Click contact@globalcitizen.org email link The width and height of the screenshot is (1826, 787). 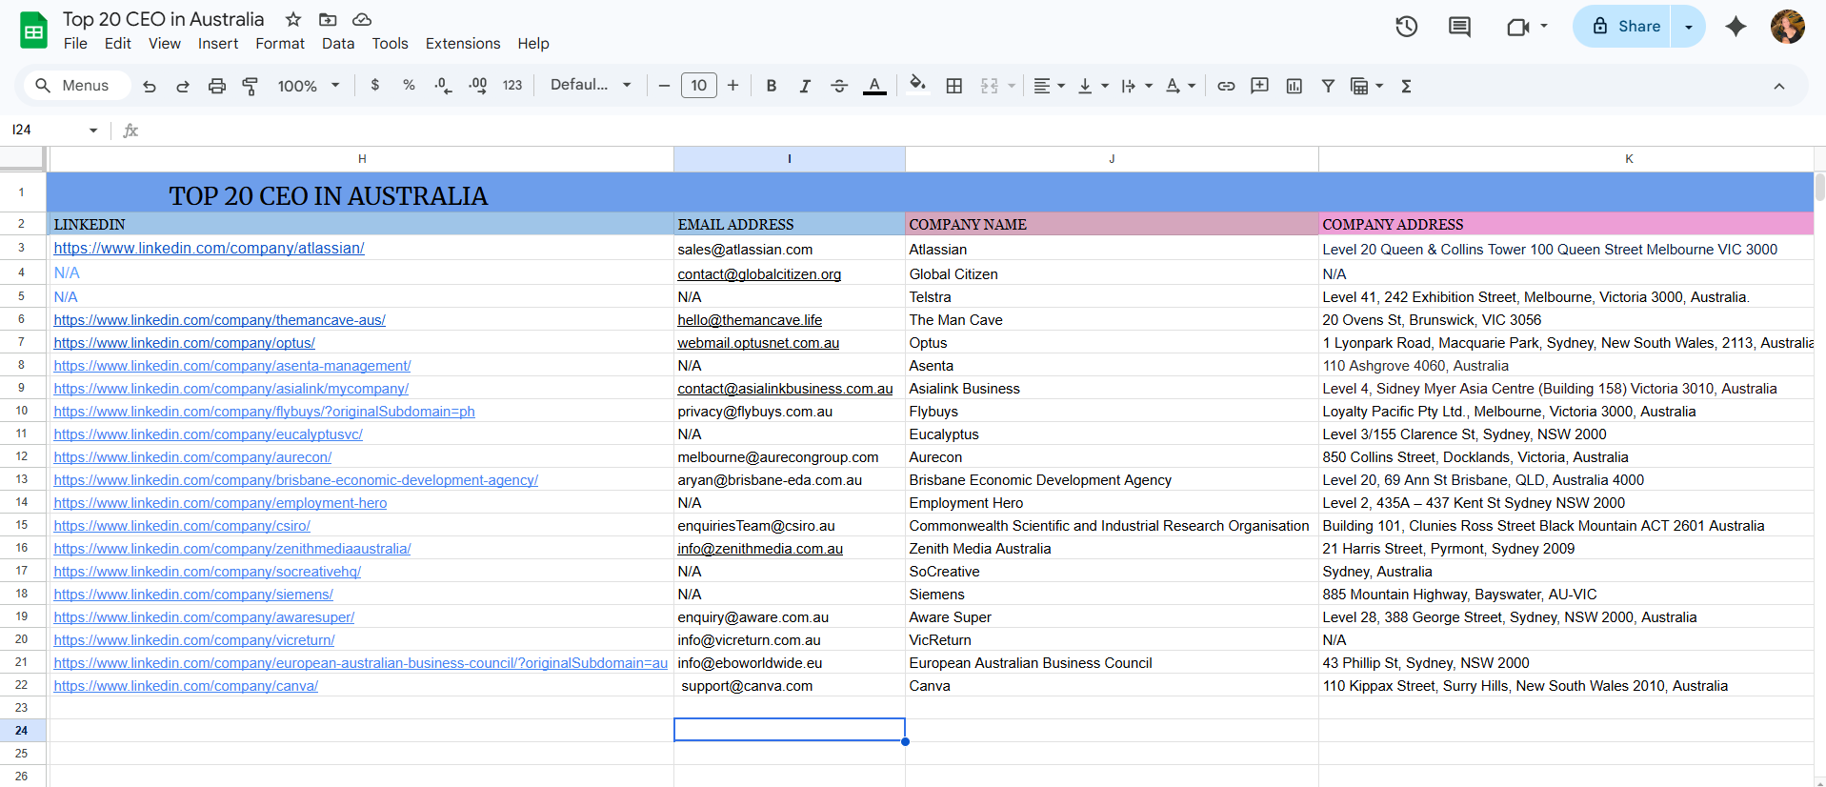(759, 274)
